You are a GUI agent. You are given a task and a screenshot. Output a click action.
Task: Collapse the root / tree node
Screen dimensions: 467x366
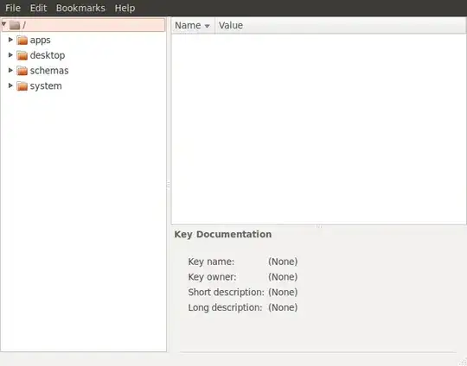3,24
